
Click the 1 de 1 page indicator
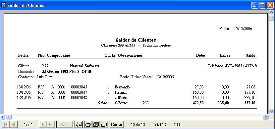click(28, 125)
